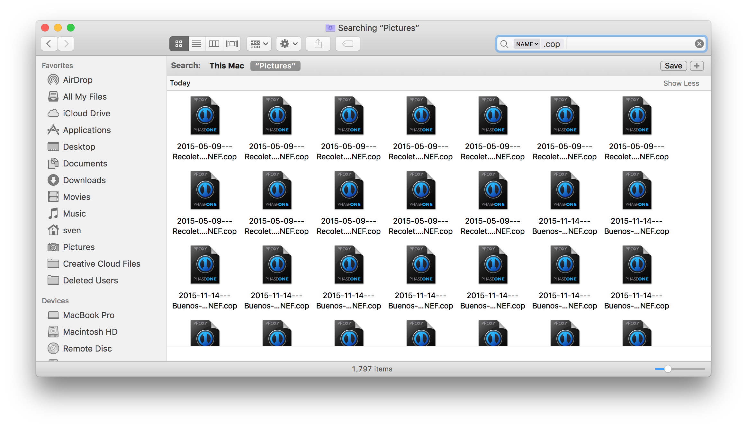Switch to Cover Flow view
Screen dimensions: 747x428
coord(232,44)
